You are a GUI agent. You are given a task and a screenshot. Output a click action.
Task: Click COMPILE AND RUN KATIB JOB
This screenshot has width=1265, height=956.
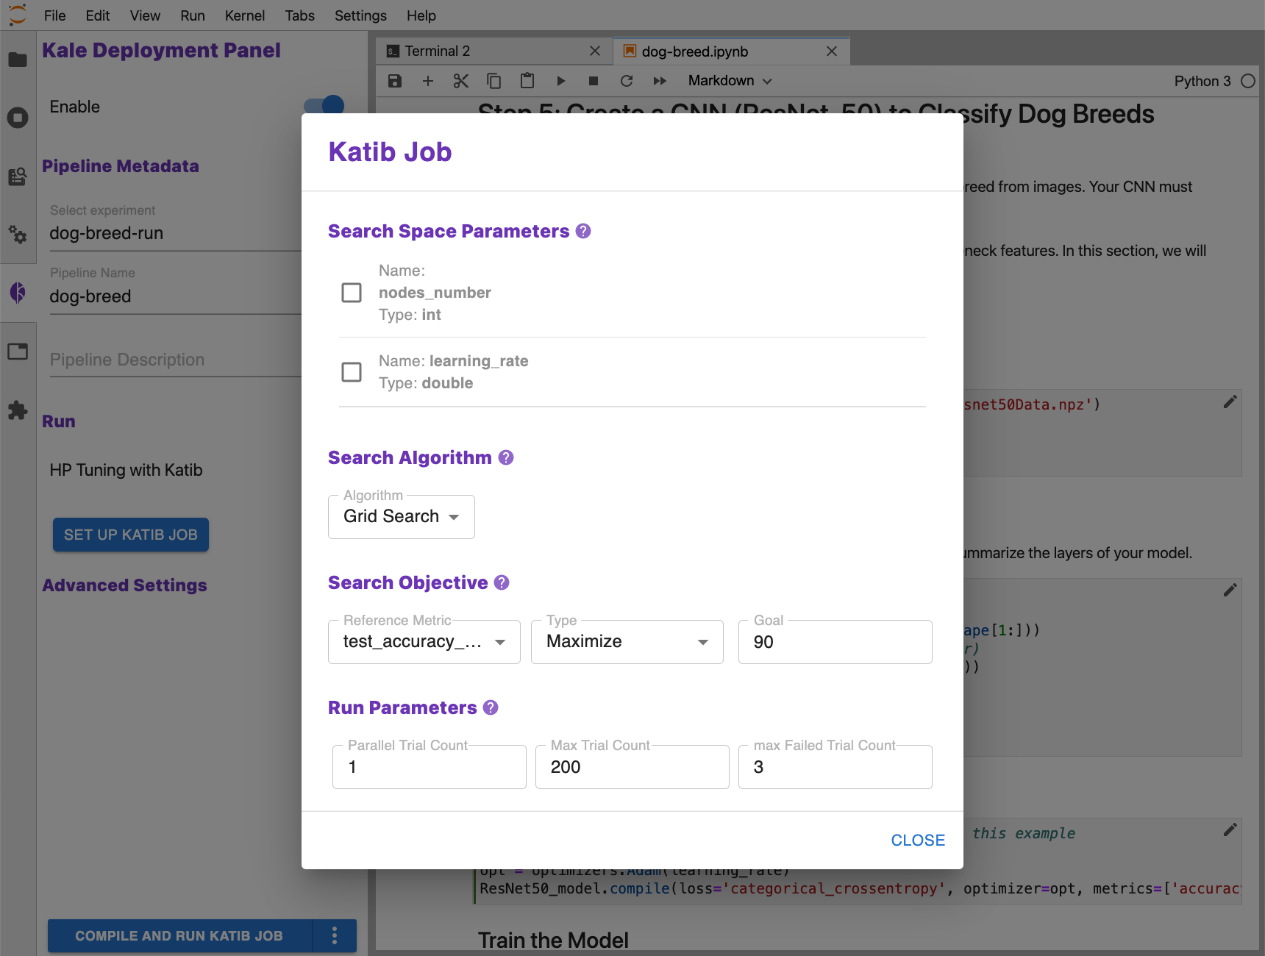pos(179,935)
